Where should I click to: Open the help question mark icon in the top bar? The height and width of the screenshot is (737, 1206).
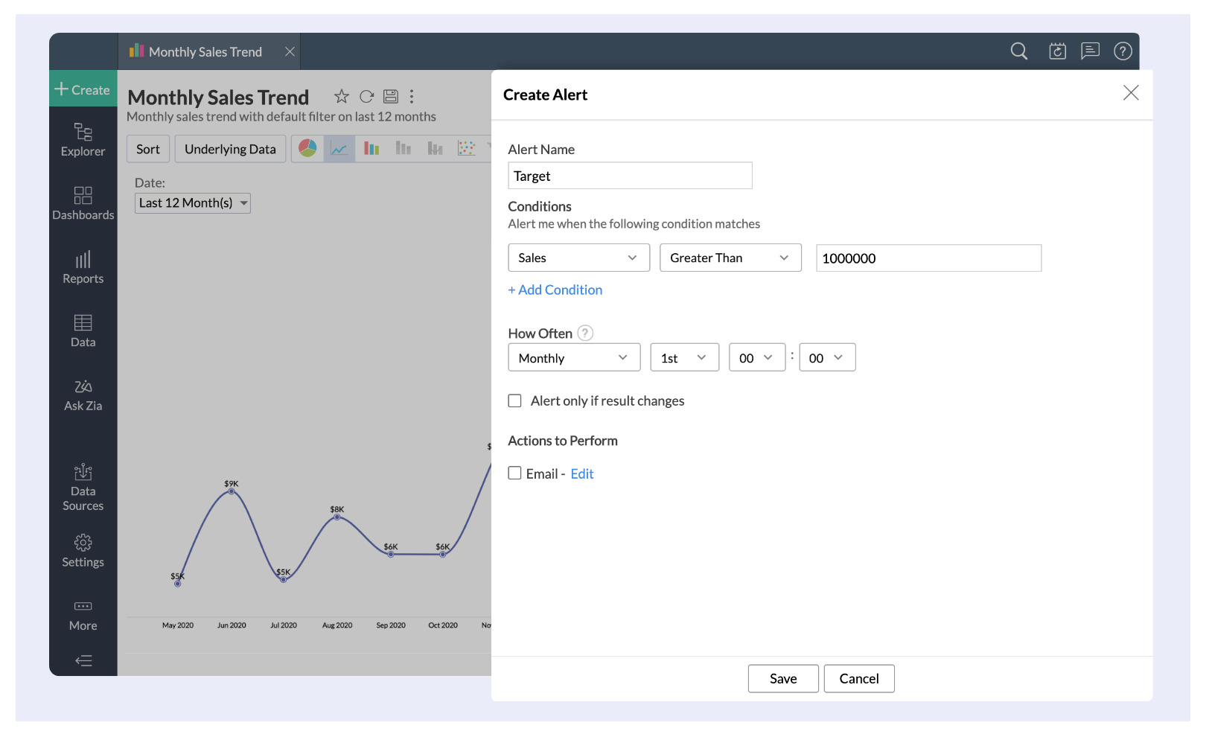coord(1123,51)
